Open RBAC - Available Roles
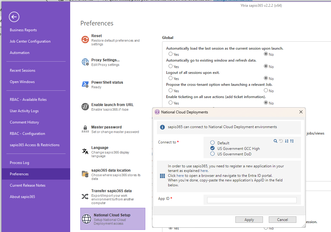Image resolution: width=331 pixels, height=232 pixels. point(28,100)
